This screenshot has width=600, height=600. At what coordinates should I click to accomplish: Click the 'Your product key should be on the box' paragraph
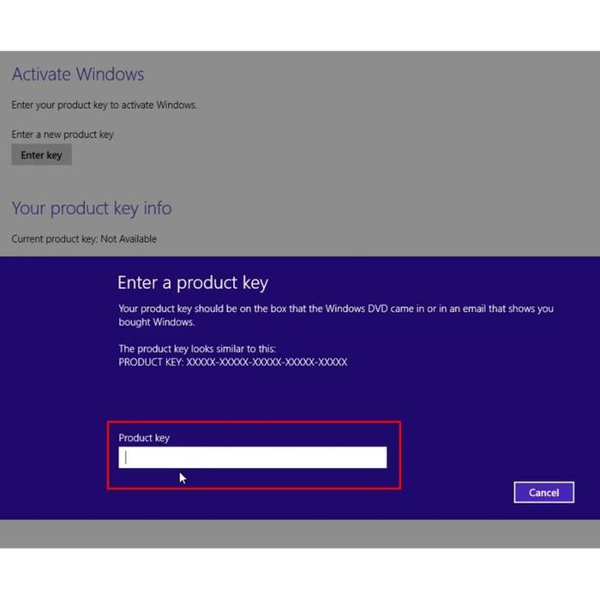[x=336, y=315]
